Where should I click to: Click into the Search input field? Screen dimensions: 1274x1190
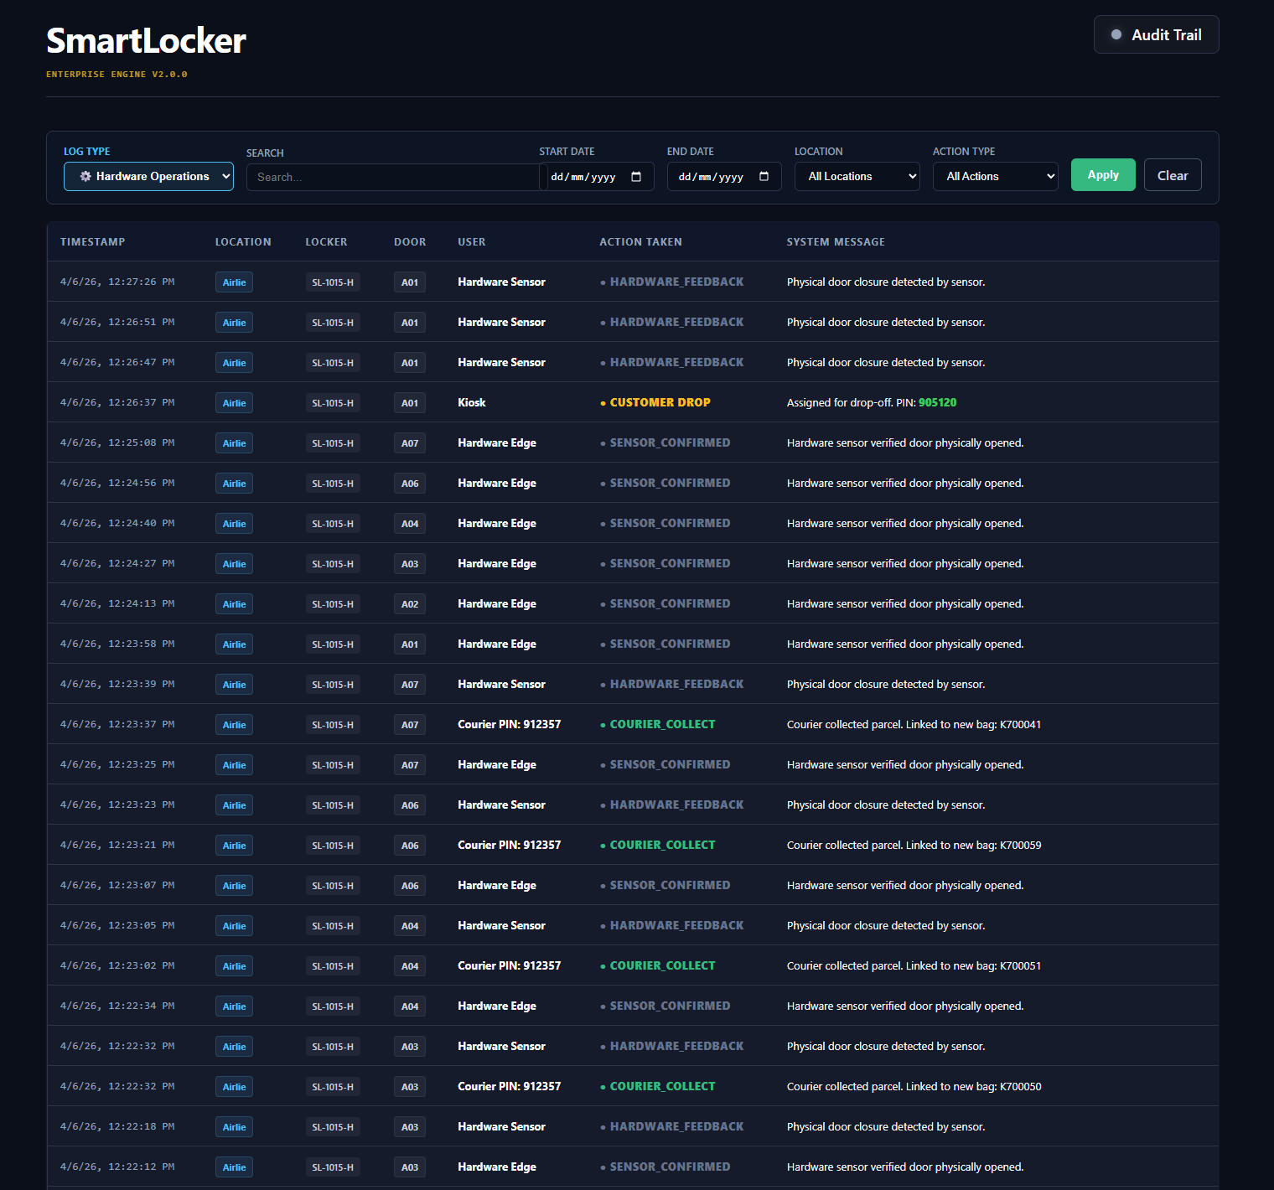pyautogui.click(x=392, y=178)
